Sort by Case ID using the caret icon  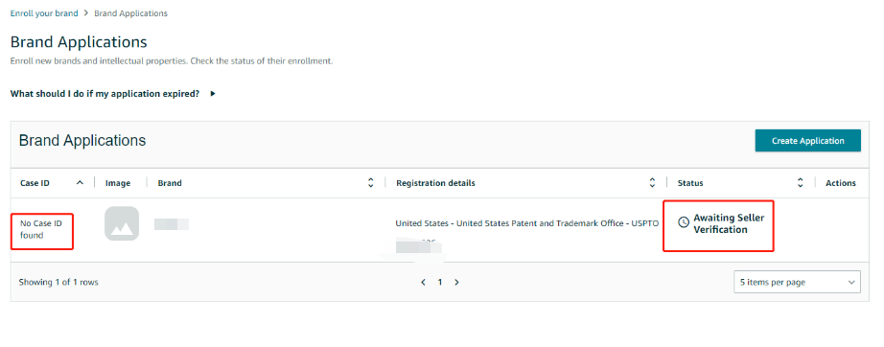click(x=80, y=182)
